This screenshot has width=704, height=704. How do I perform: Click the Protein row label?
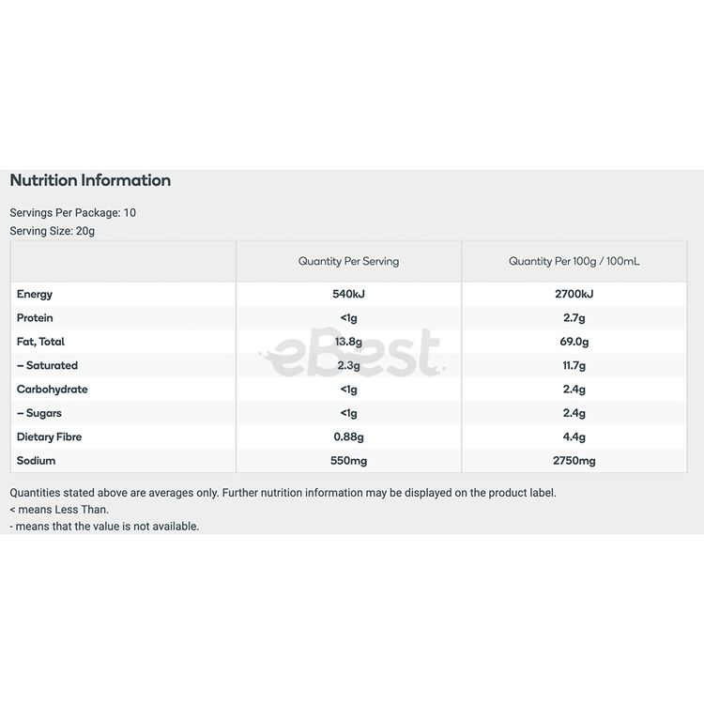pyautogui.click(x=36, y=318)
